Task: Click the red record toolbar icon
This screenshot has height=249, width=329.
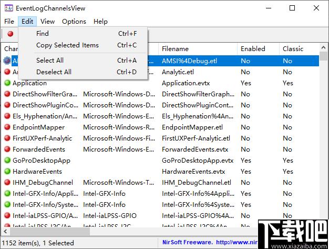Action: coord(11,34)
